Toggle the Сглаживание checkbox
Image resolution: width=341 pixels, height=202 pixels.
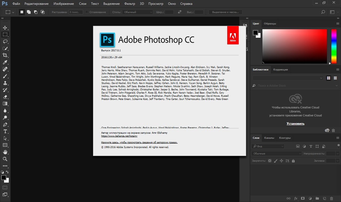[x=87, y=12]
